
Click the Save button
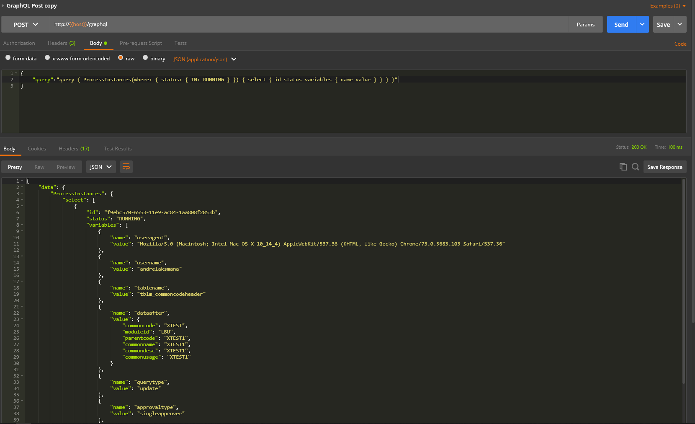[663, 24]
